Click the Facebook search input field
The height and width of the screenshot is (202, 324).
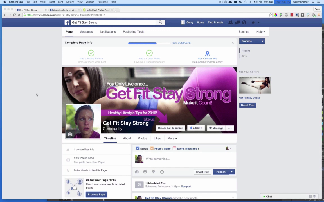(x=113, y=22)
